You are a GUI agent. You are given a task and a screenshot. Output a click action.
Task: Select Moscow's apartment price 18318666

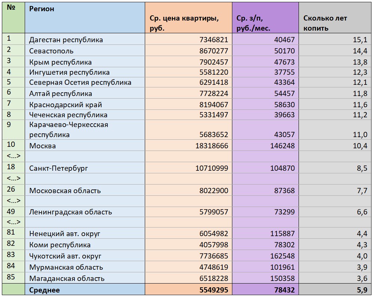coord(211,146)
